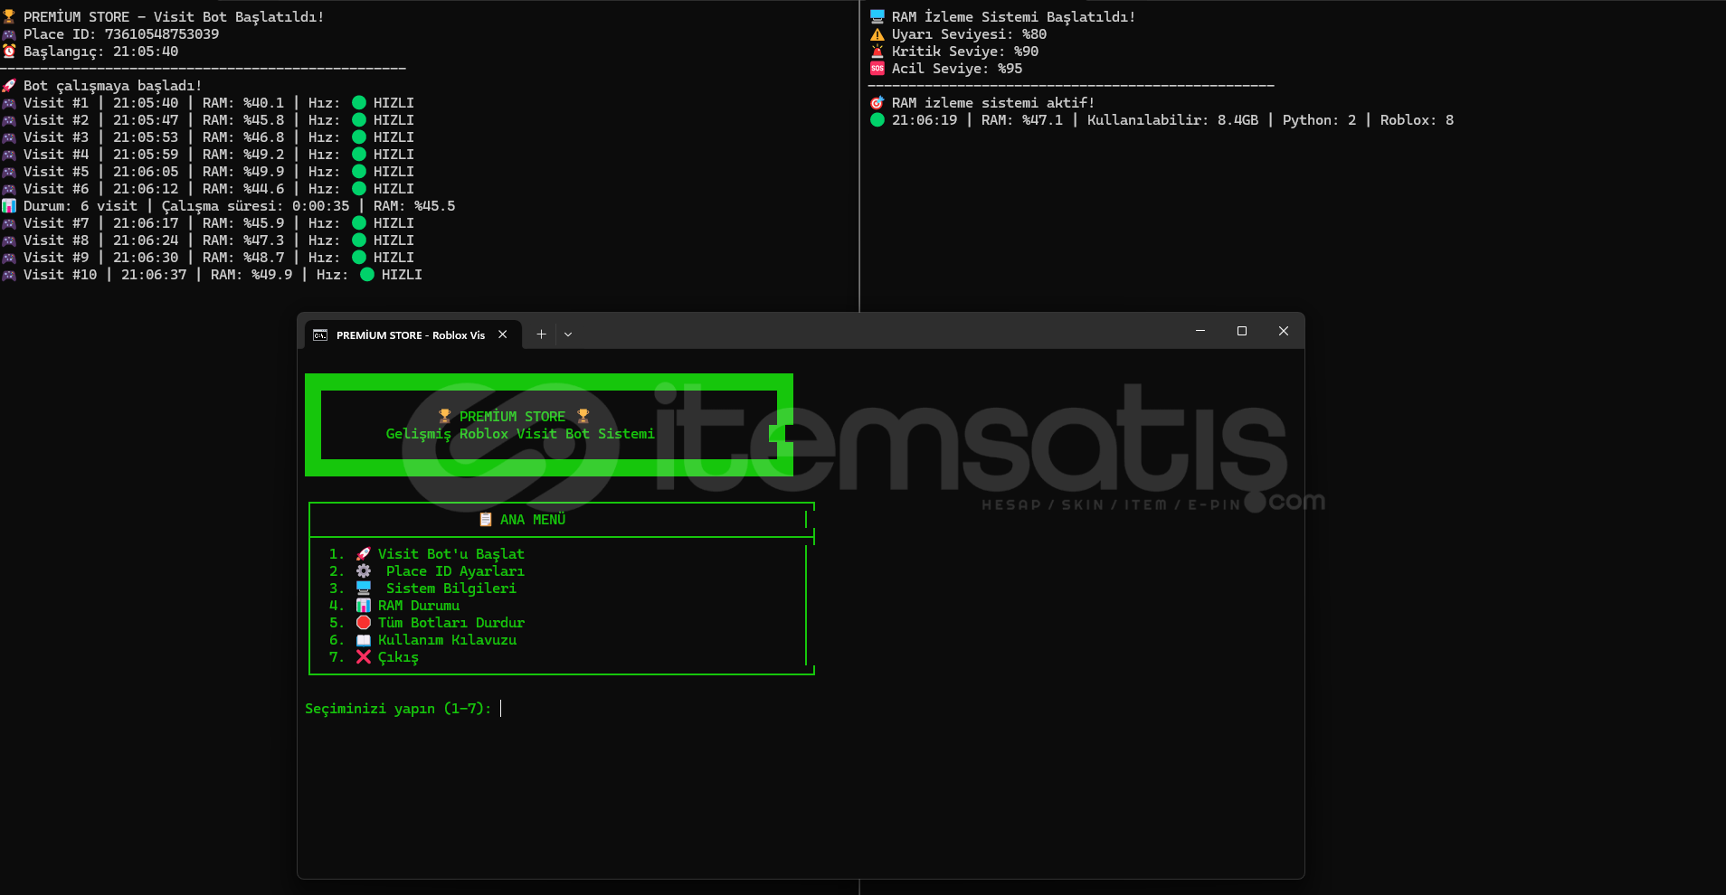Click the Sistem Bilgileri menu entry

[x=451, y=589]
